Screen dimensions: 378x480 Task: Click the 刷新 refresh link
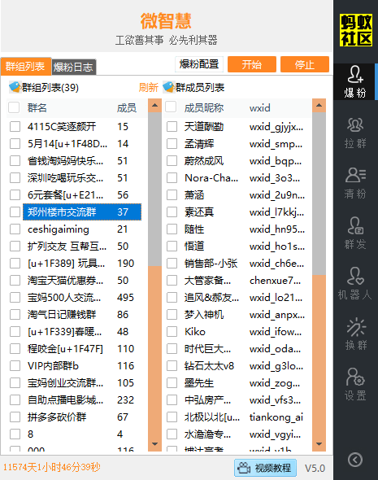click(x=148, y=88)
